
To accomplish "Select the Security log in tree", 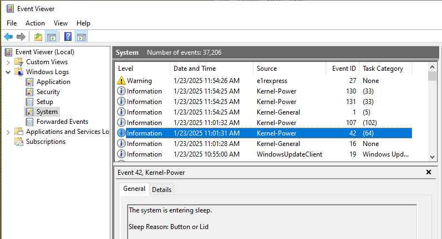I will (48, 92).
